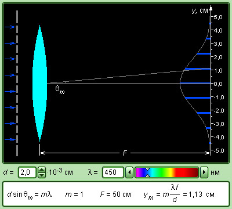Click the 'y, см' axis title

coord(200,10)
